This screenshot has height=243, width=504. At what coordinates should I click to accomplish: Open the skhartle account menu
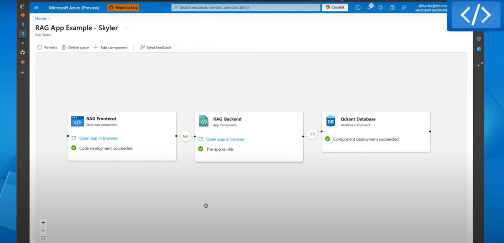tap(431, 8)
